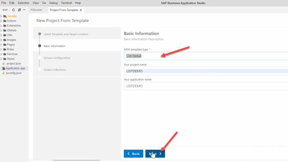The image size is (288, 162).
Task: Open the MDK template type dropdown
Action: click(205, 56)
